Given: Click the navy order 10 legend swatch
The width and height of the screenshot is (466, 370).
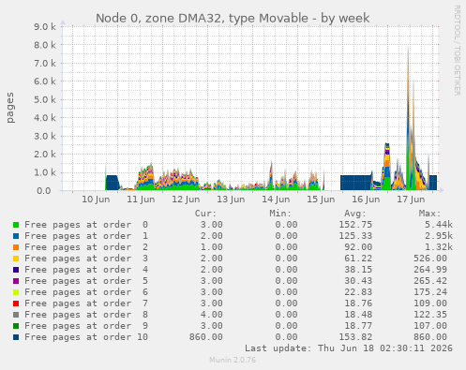Looking at the screenshot, I should pos(16,337).
